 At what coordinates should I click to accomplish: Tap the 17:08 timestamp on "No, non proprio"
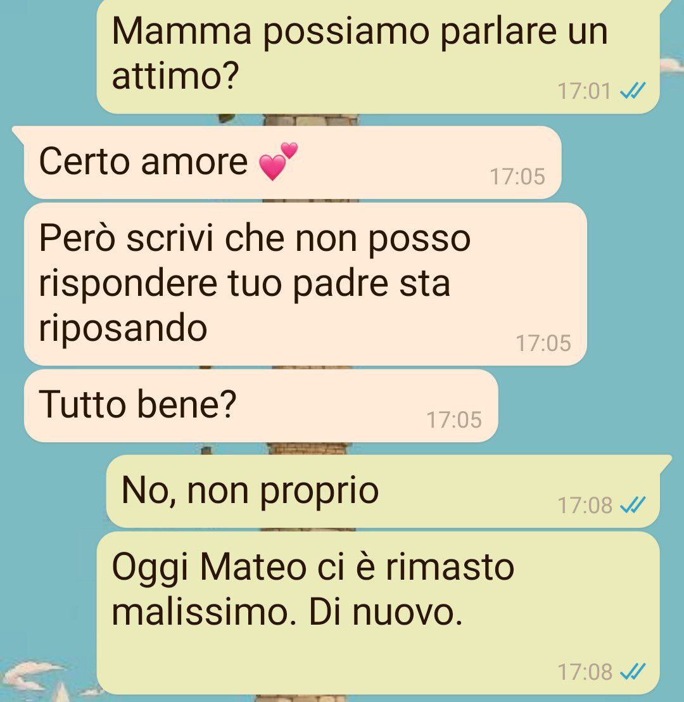(x=585, y=506)
